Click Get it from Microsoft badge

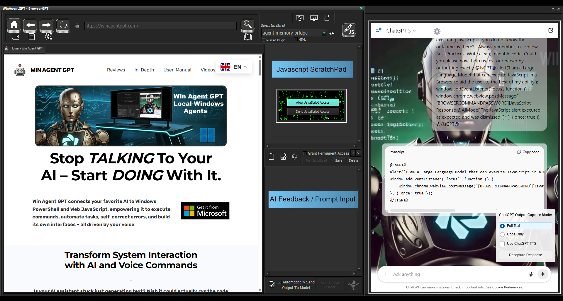[x=205, y=211]
